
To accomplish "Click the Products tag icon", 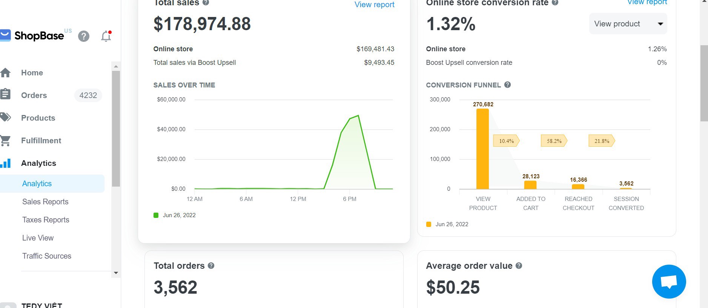I will (5, 117).
